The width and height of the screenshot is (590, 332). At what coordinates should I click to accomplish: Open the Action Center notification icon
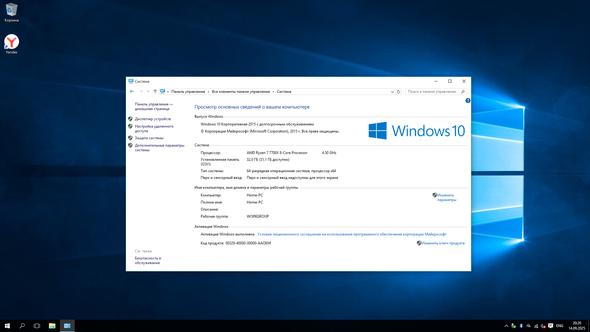coord(551,326)
